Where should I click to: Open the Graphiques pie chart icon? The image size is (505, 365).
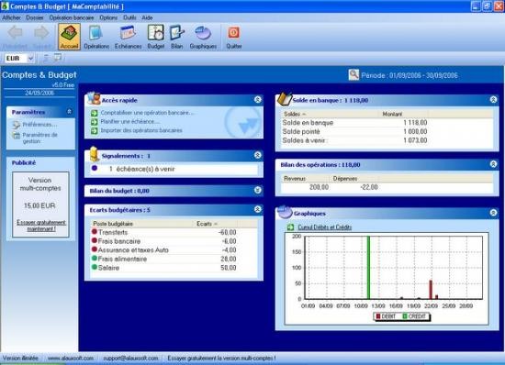pyautogui.click(x=203, y=33)
